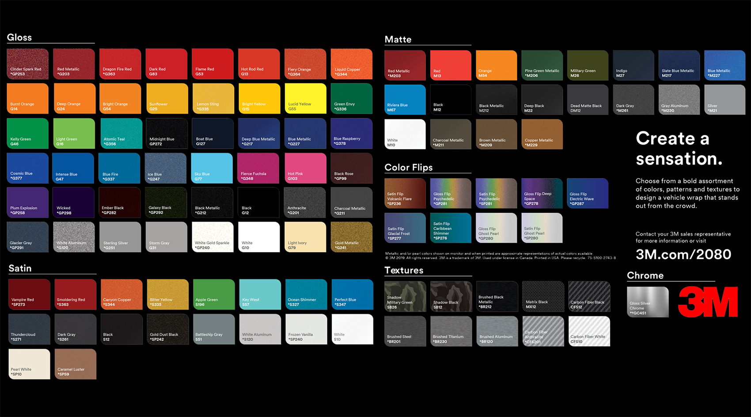Click the Plum Explosion GP258 swatch
The image size is (751, 417).
28,203
